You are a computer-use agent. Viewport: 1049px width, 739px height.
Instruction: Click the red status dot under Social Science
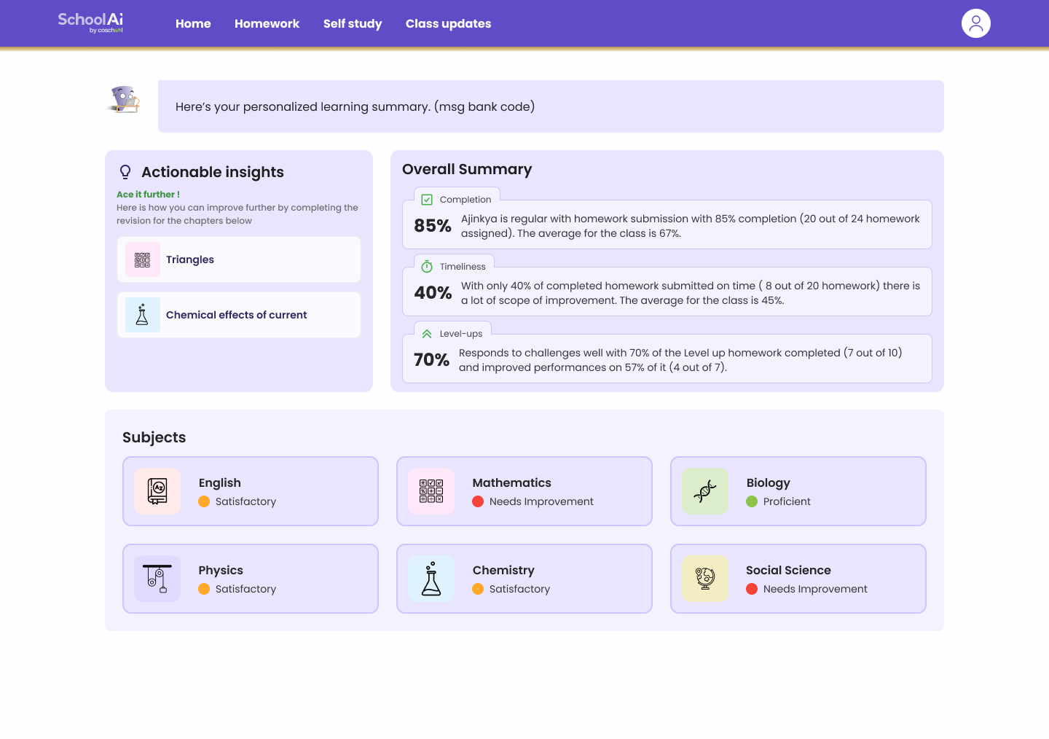tap(752, 589)
